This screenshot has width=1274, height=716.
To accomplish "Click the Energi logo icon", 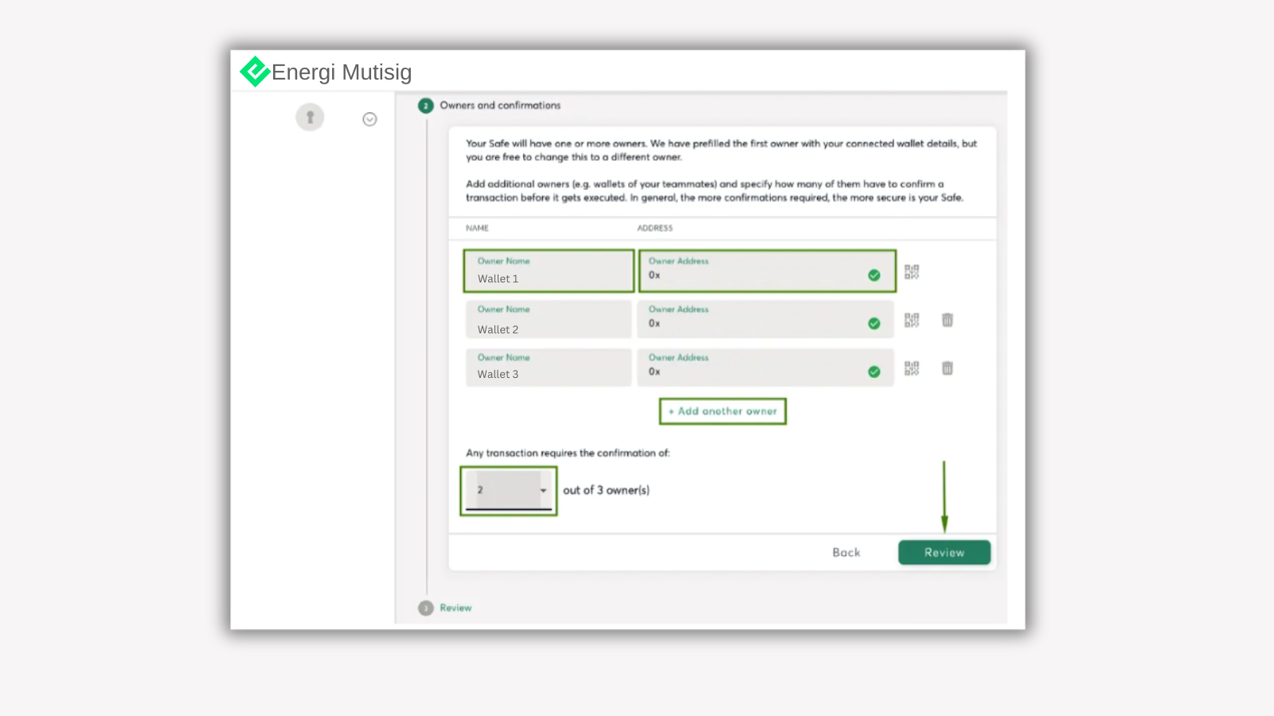I will 255,72.
